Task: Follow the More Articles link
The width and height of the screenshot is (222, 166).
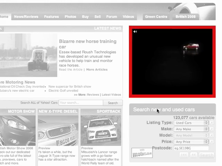Action: (x=97, y=70)
